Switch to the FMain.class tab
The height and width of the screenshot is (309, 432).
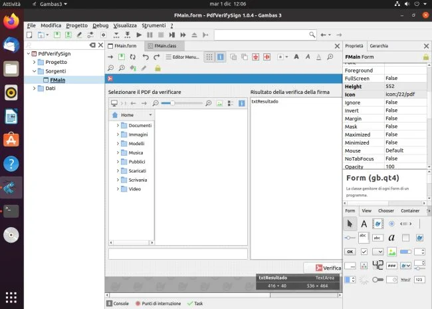point(163,46)
